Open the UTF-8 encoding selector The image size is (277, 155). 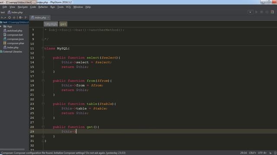point(262,153)
